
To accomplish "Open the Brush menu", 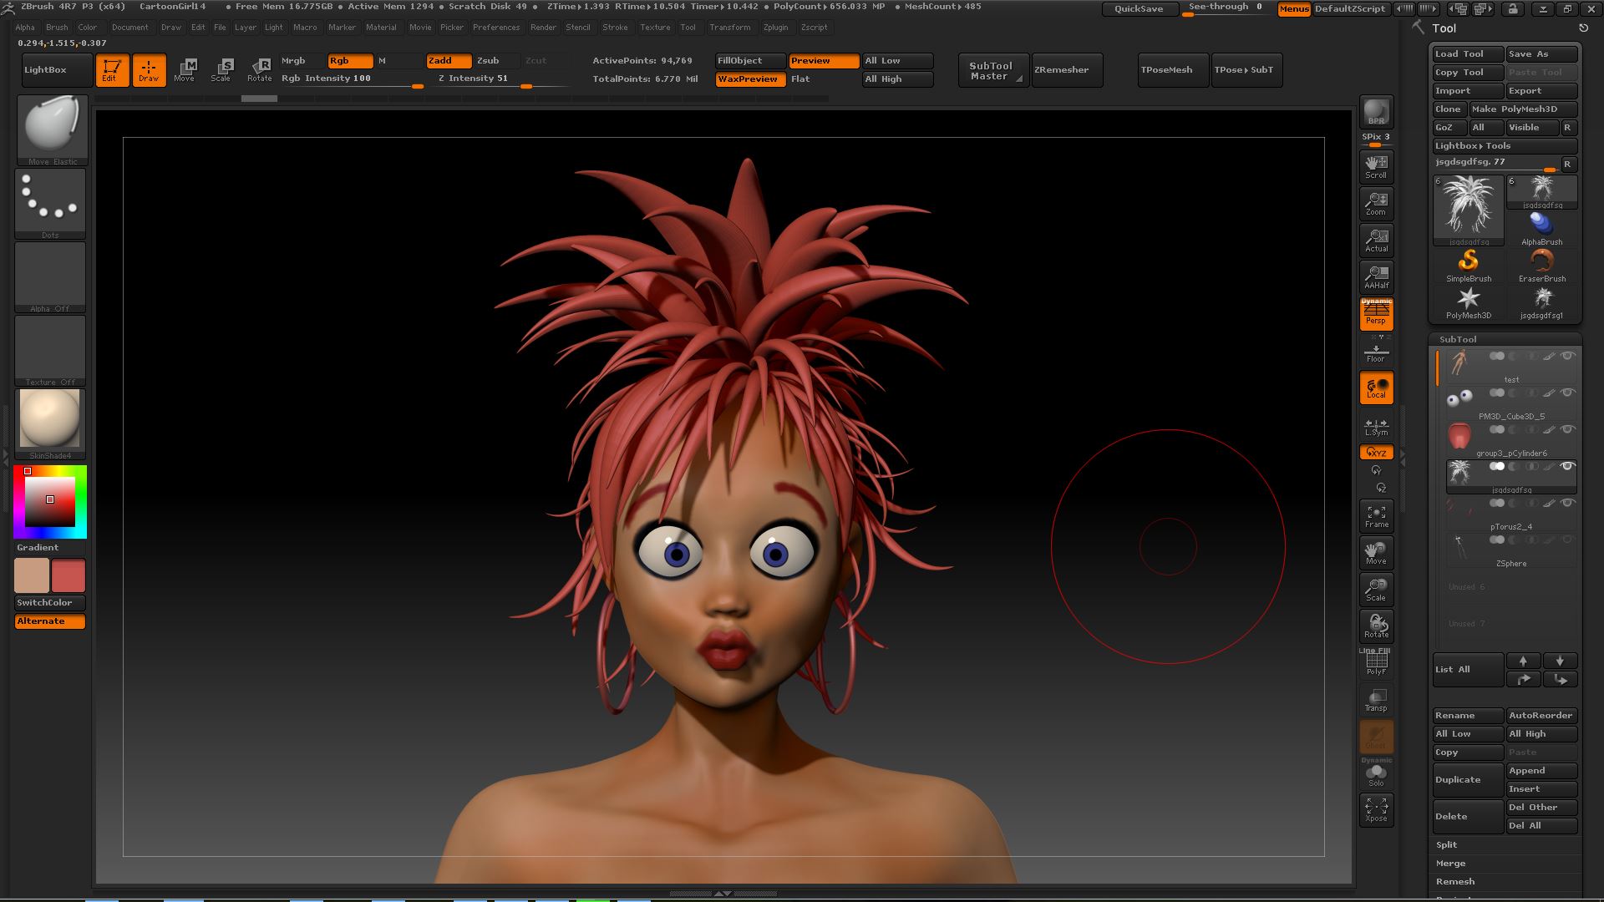I will tap(57, 28).
